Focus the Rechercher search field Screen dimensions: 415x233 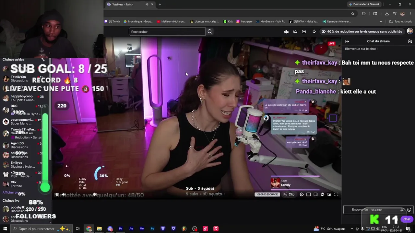click(x=167, y=31)
